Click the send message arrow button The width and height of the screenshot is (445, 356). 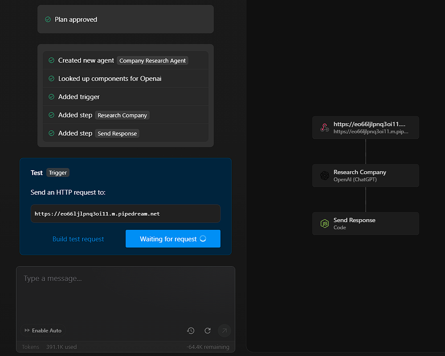point(225,331)
